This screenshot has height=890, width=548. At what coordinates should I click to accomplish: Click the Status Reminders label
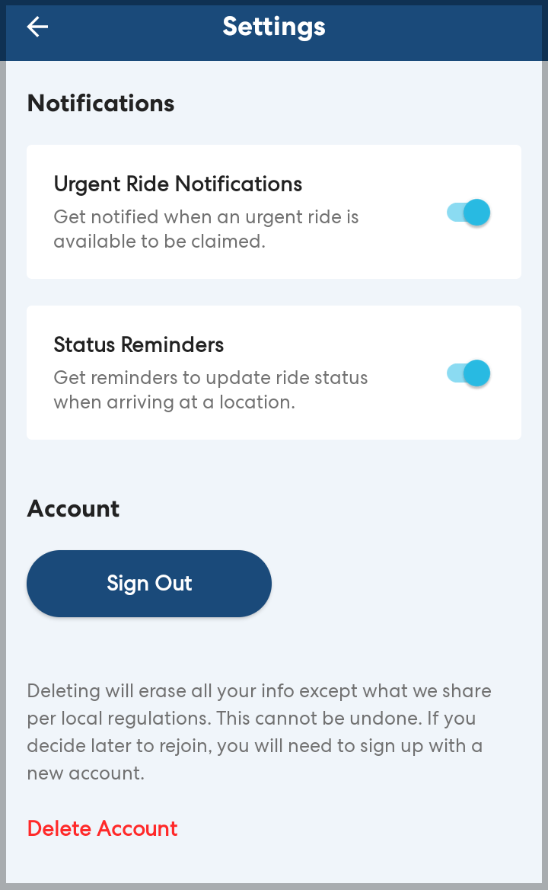pos(139,345)
